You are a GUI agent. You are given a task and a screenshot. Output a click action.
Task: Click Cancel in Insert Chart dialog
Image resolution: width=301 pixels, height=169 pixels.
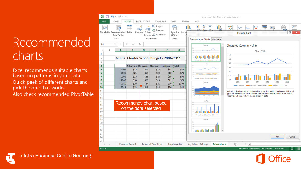pos(292,137)
